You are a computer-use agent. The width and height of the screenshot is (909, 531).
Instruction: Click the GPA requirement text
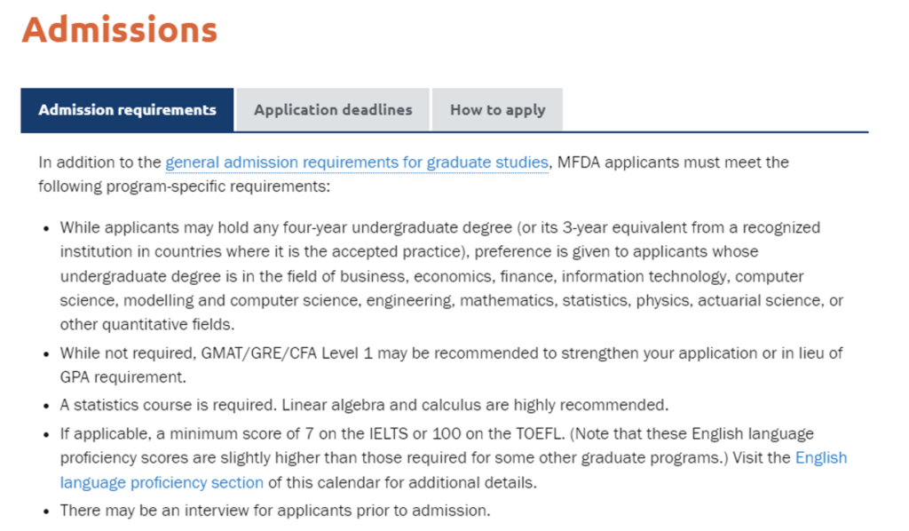(123, 376)
